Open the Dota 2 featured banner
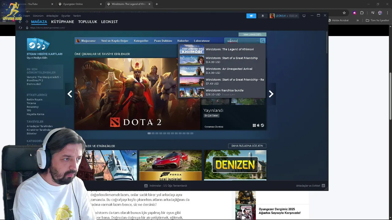The height and width of the screenshot is (220, 392). coord(138,94)
